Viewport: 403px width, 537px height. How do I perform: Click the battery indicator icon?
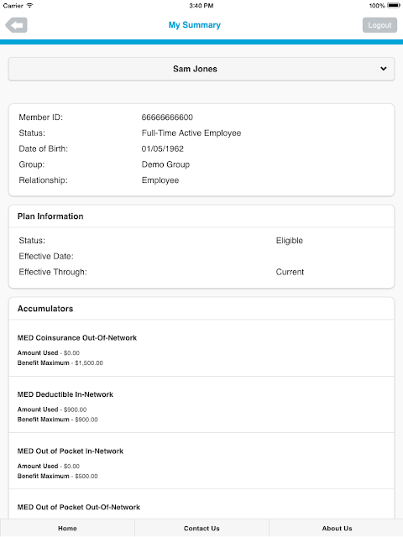pos(394,6)
